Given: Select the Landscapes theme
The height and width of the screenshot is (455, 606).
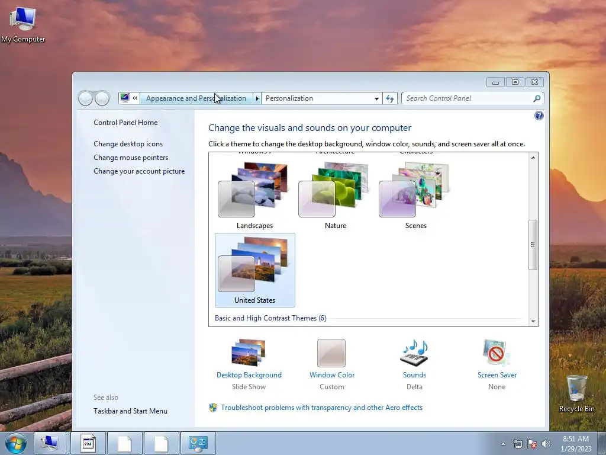Looking at the screenshot, I should (x=254, y=196).
